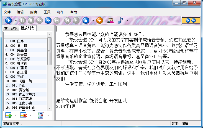This screenshot has height=128, width=203.
Task: Open the dropdown next to eject icon
Action: (x=93, y=20)
